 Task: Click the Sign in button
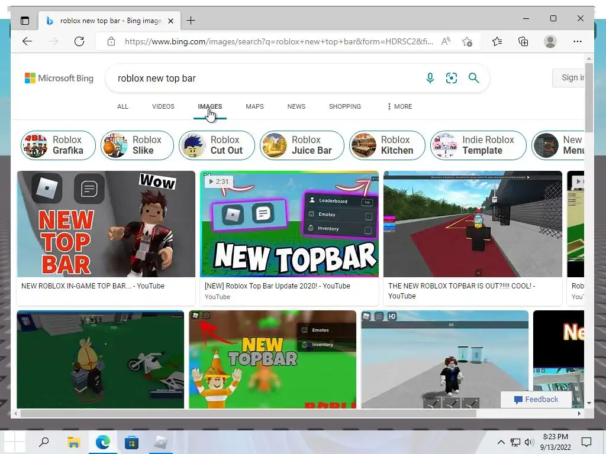tap(569, 77)
